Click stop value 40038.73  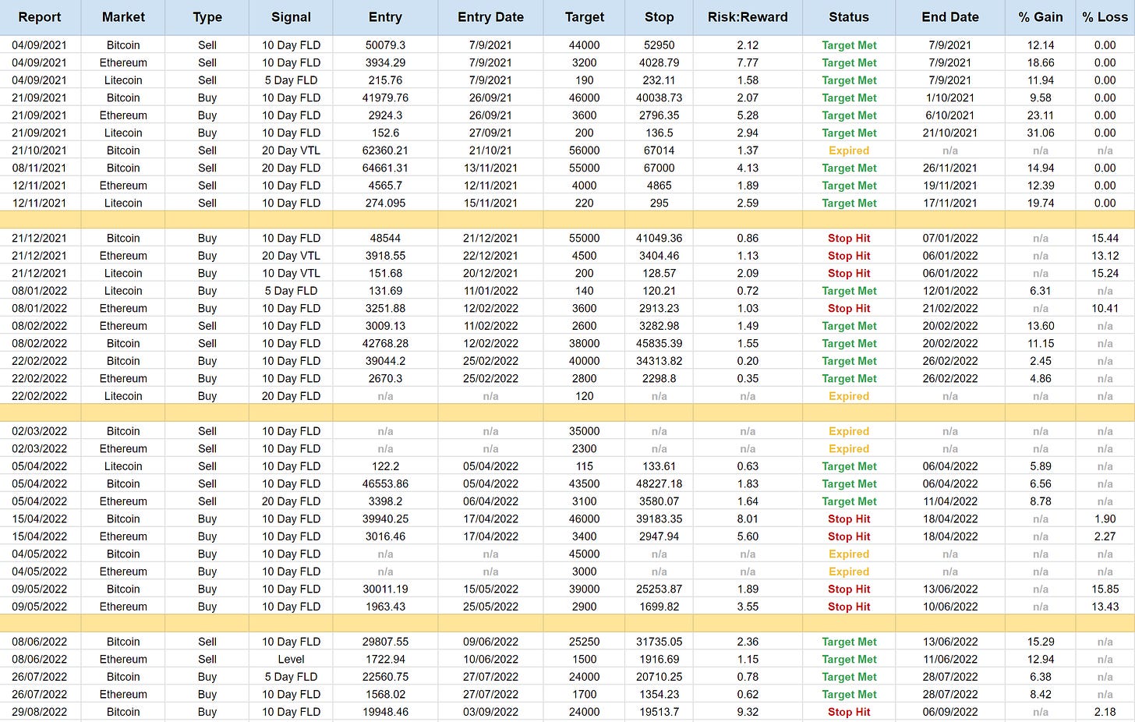click(x=659, y=97)
